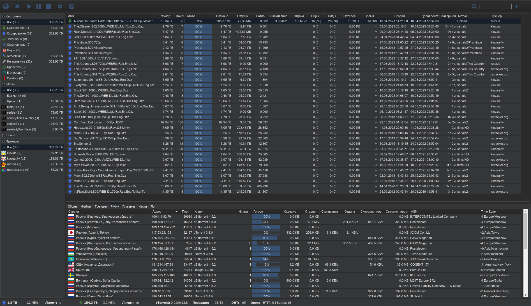Filter by kiev.ua (9) tracker
The height and width of the screenshot is (306, 531).
point(32,153)
